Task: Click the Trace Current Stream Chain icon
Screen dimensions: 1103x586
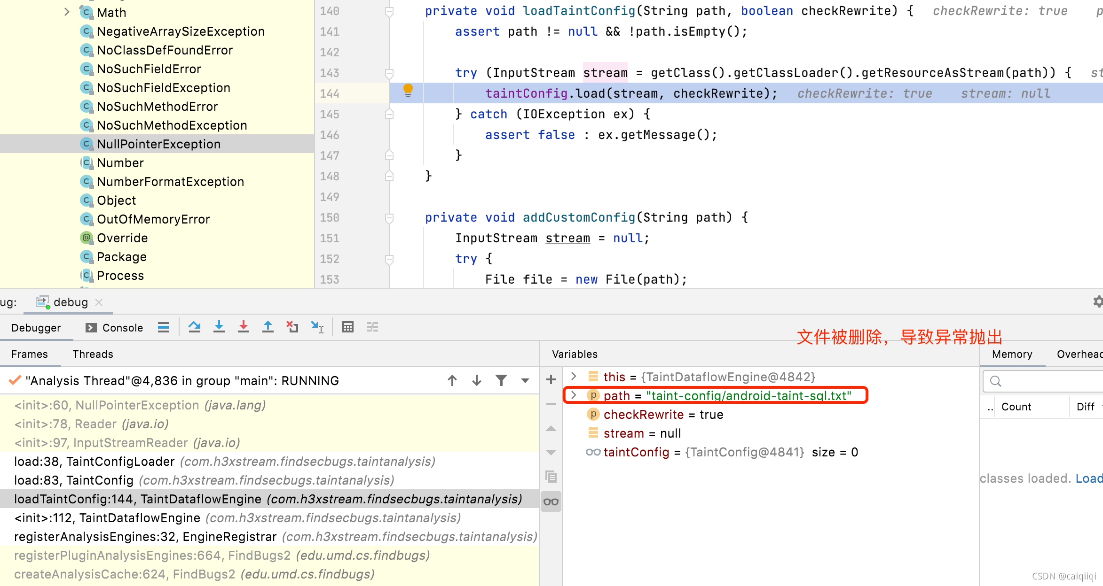Action: pyautogui.click(x=372, y=327)
